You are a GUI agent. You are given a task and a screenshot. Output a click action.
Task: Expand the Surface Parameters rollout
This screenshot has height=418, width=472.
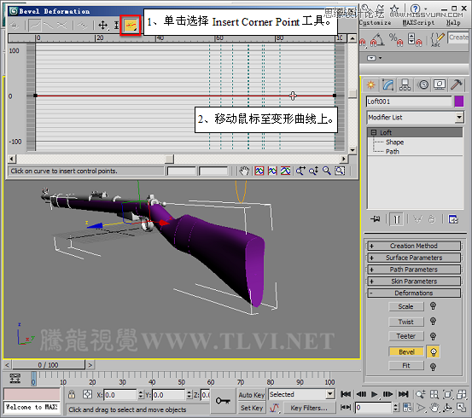(x=414, y=258)
